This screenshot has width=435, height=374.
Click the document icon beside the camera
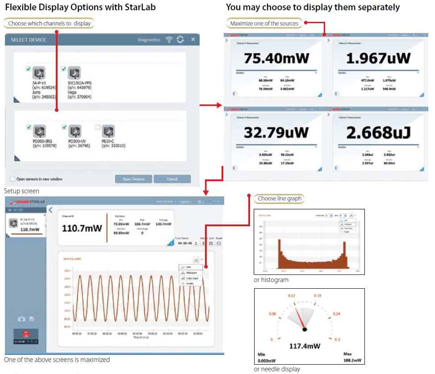[32, 319]
